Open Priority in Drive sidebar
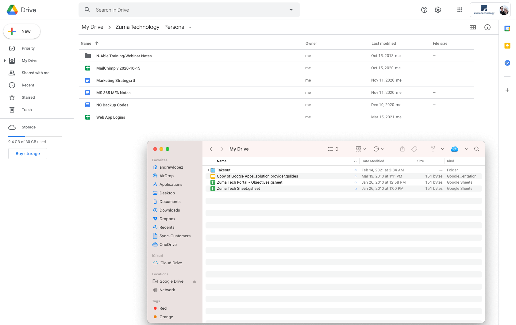516x325 pixels. [x=28, y=48]
